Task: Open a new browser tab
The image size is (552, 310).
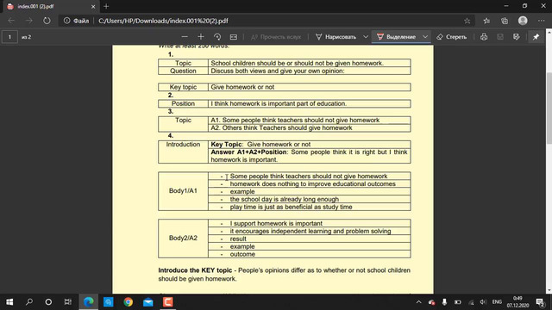Action: pyautogui.click(x=106, y=6)
